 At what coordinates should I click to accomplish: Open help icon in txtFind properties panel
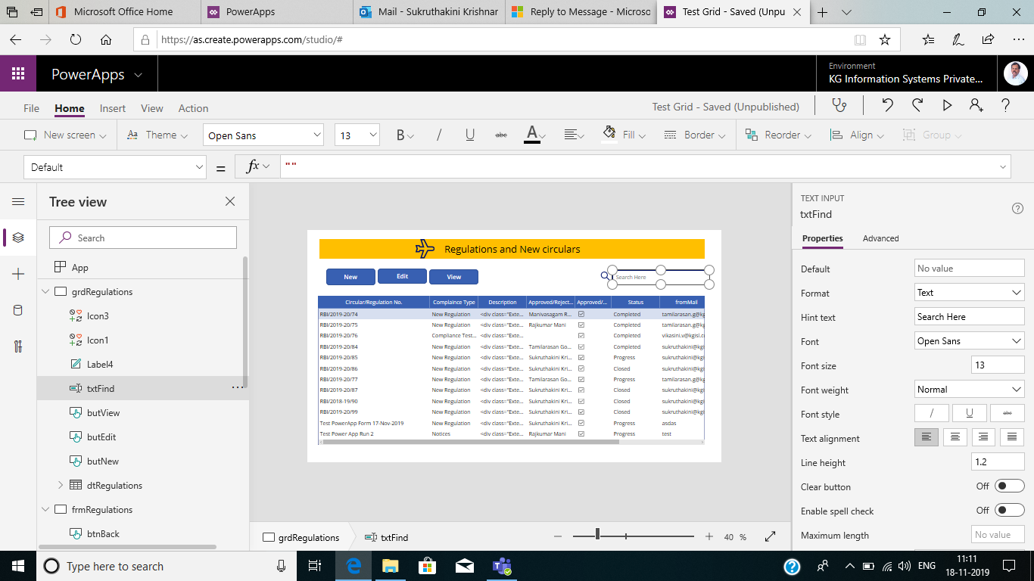tap(1017, 209)
